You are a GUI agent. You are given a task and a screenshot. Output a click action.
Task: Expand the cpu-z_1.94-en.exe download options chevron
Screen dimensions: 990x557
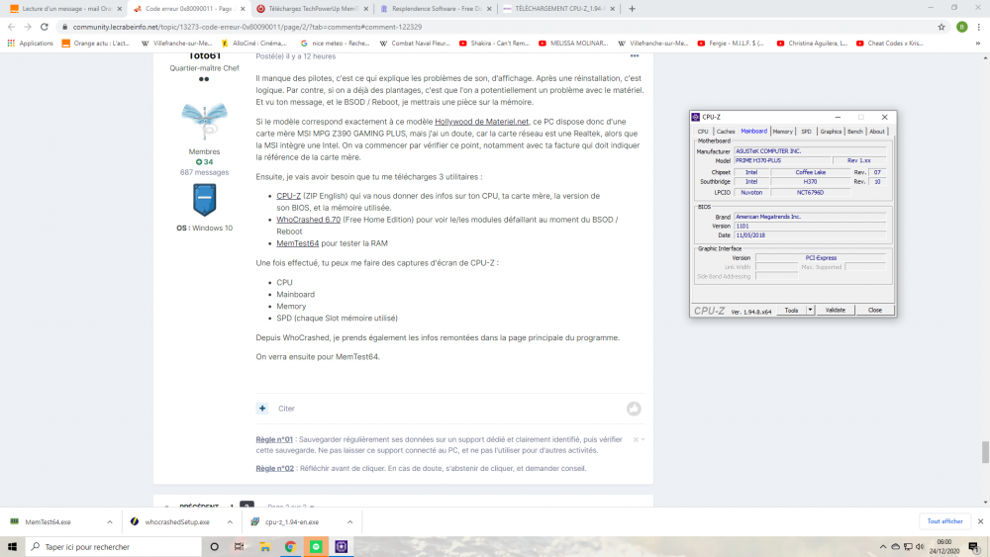[x=349, y=521]
